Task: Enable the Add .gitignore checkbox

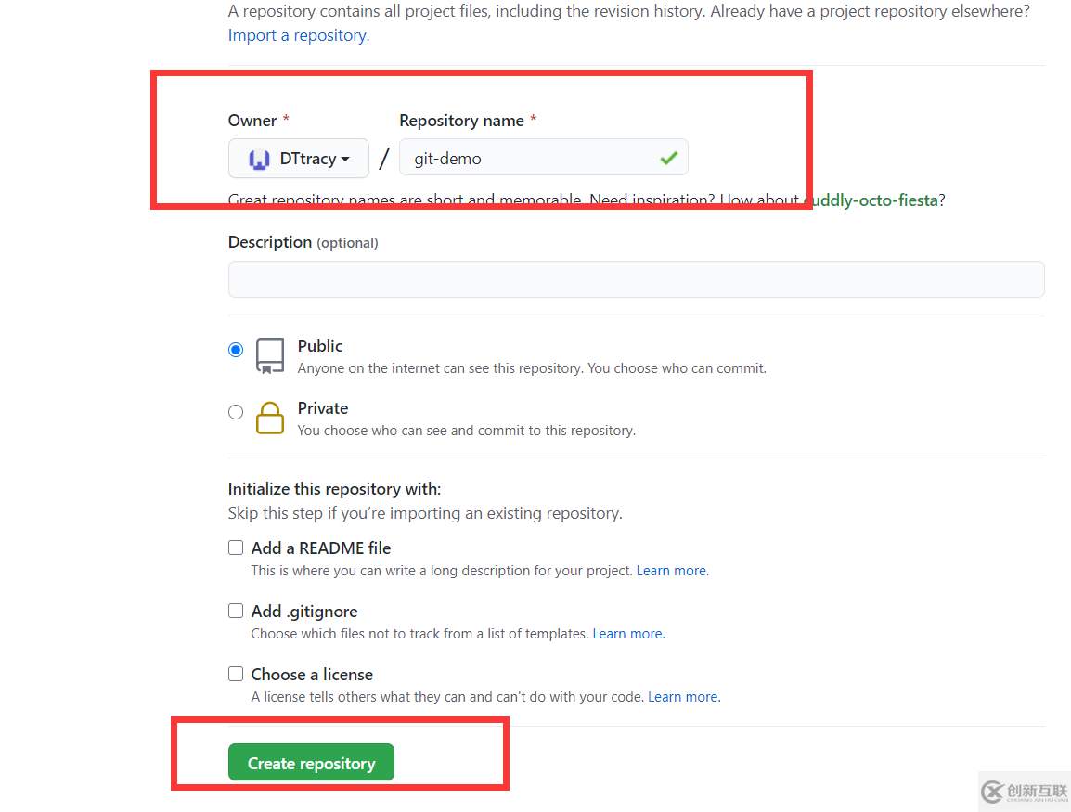Action: click(x=236, y=611)
